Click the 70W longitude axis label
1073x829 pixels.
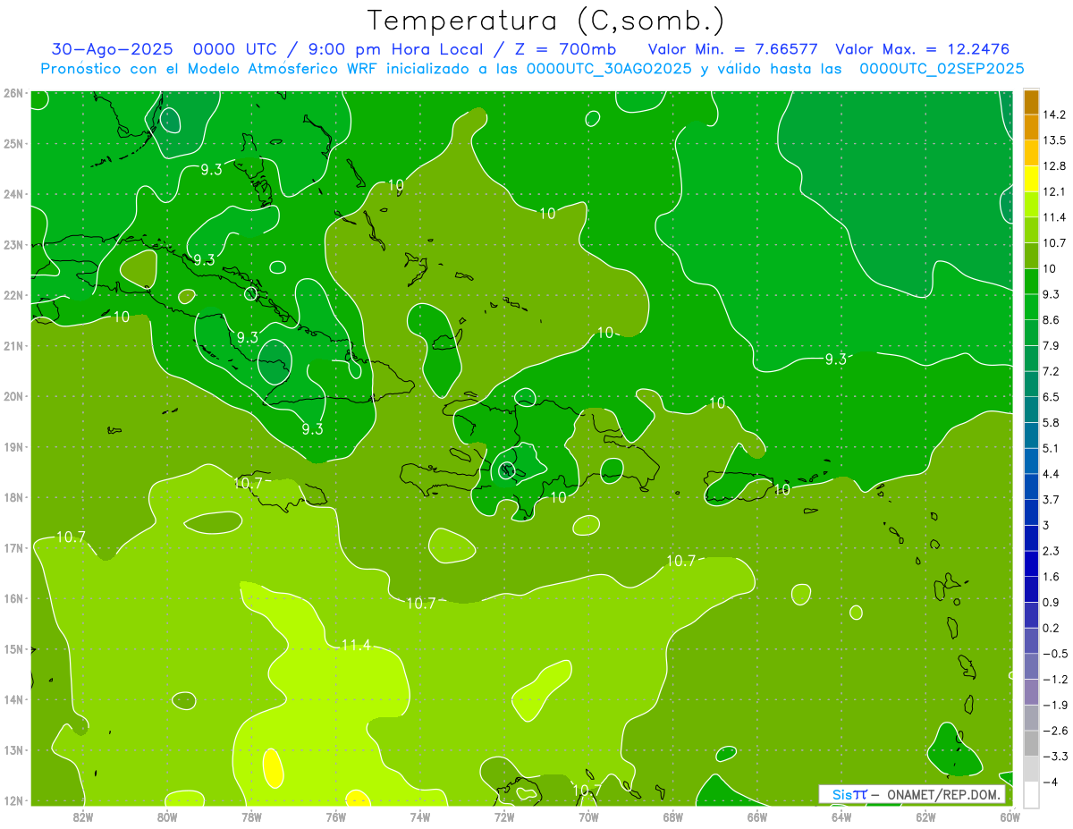click(x=588, y=816)
